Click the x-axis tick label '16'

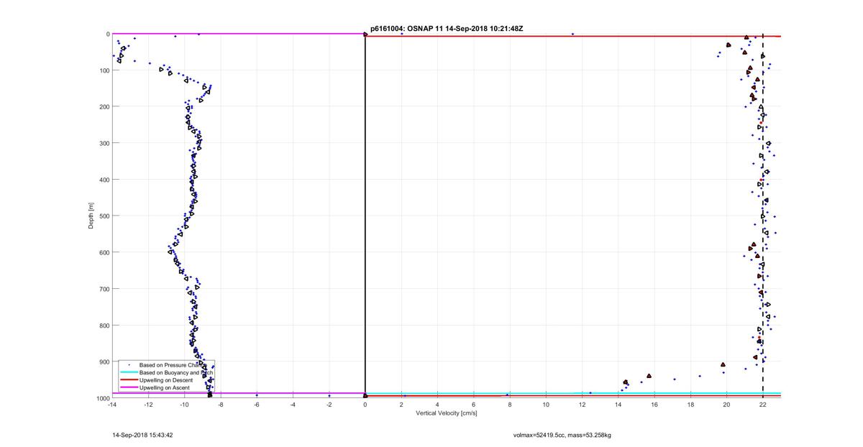coord(654,405)
